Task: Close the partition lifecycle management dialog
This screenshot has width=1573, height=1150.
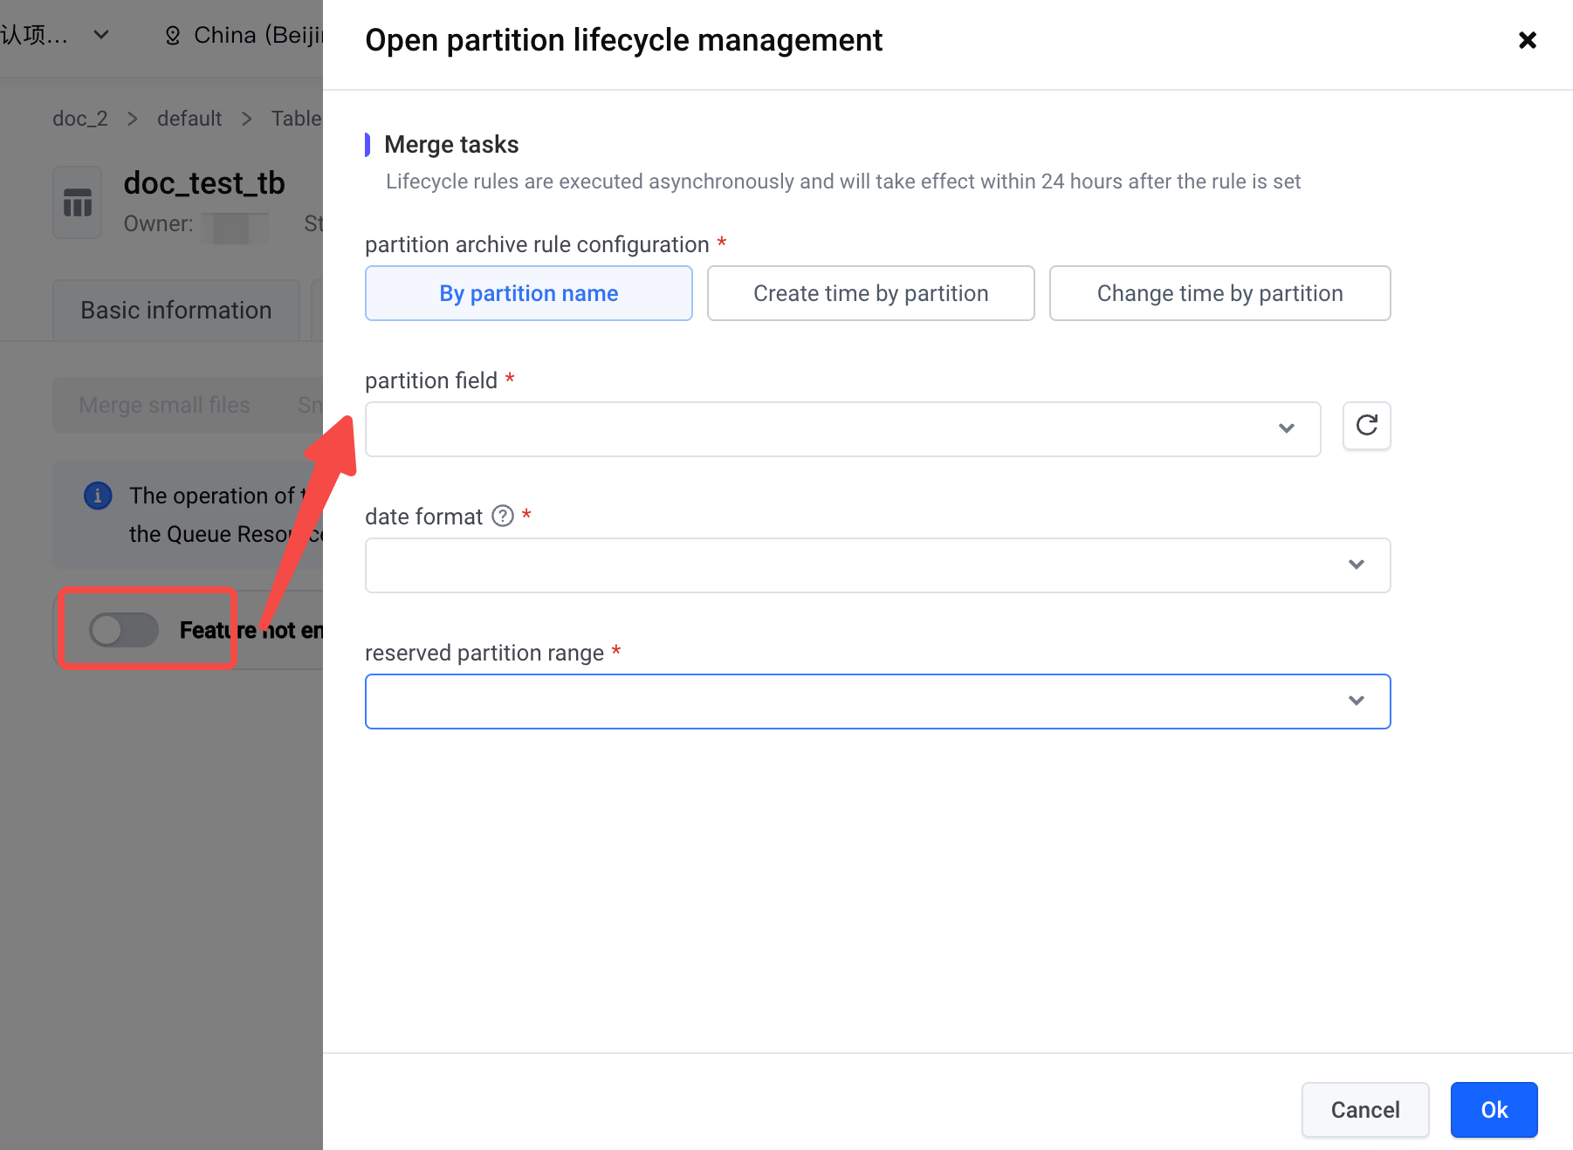Action: [1527, 40]
